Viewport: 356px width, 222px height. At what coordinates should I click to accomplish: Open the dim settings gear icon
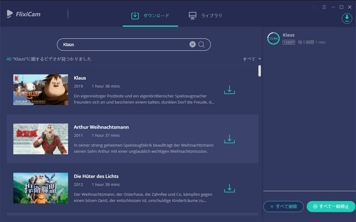[315, 7]
